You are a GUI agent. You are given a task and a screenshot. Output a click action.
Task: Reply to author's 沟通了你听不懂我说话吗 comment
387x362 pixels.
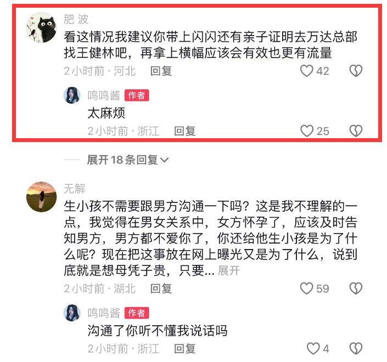pos(184,348)
